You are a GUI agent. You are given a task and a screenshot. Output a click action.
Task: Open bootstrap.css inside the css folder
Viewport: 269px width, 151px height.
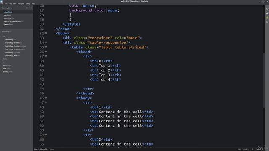11,39
